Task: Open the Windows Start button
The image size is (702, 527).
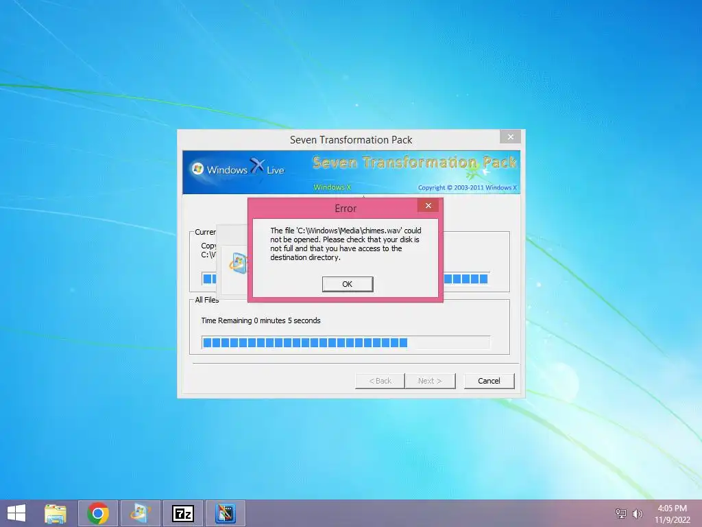Action: click(16, 513)
